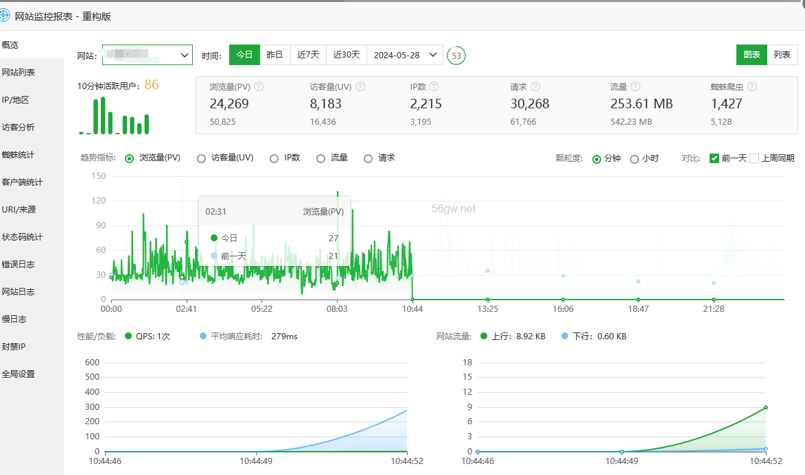
Task: Click the help icon next to 浏览量(PV)
Action: click(x=259, y=87)
